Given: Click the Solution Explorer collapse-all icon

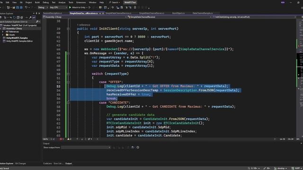Looking at the screenshot, I should (18, 17).
